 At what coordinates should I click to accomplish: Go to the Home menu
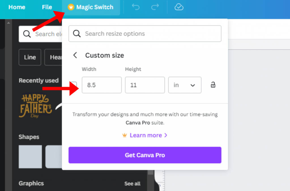pyautogui.click(x=17, y=7)
